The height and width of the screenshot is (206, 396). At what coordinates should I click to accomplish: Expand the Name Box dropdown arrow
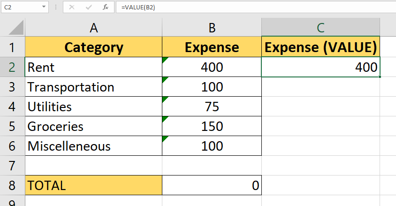point(44,7)
